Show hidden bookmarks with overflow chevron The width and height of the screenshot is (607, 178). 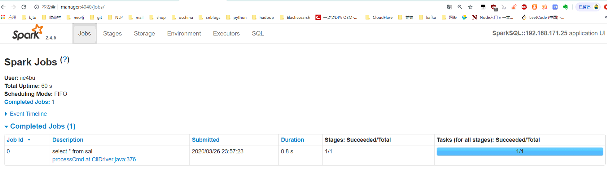(605, 17)
